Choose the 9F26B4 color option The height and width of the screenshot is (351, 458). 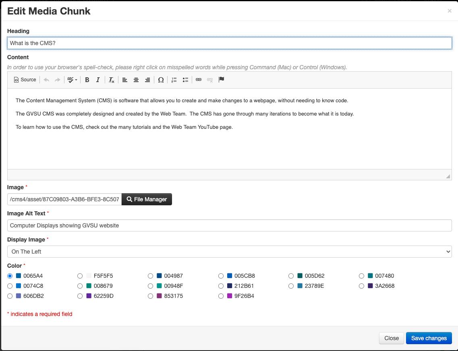(221, 296)
